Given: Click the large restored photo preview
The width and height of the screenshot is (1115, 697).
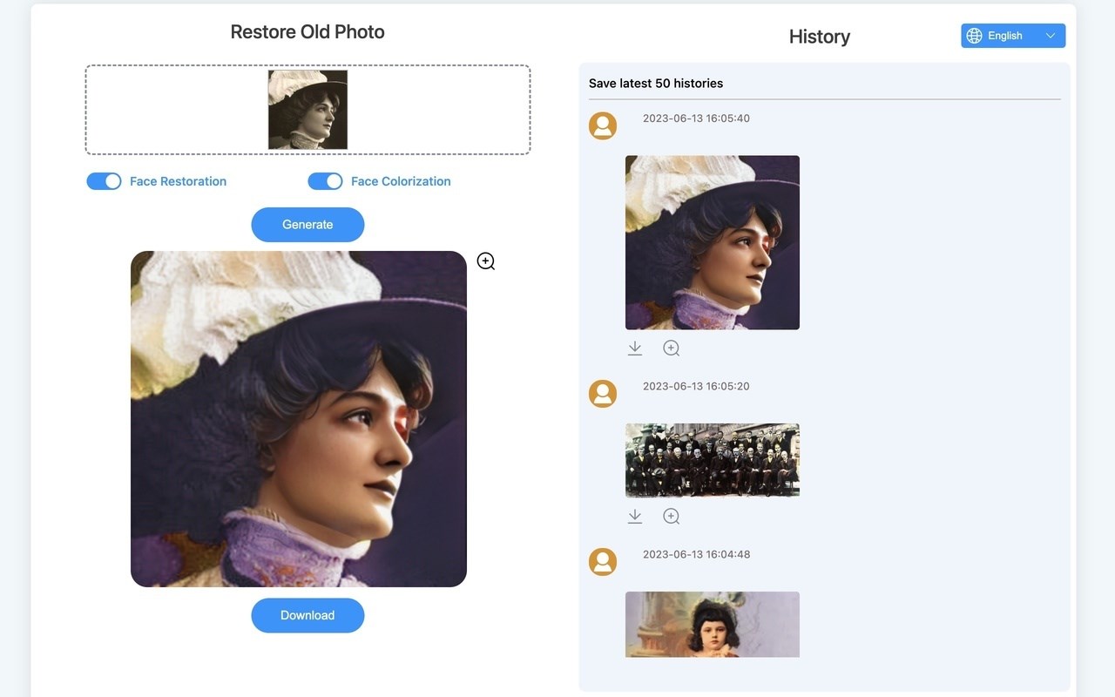Looking at the screenshot, I should click(x=299, y=419).
